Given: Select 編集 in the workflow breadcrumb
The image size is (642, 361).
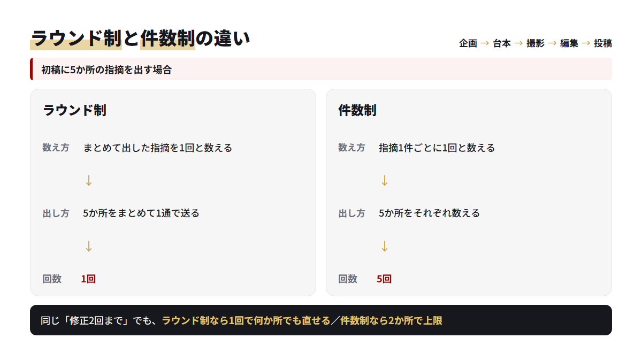Looking at the screenshot, I should coord(569,43).
